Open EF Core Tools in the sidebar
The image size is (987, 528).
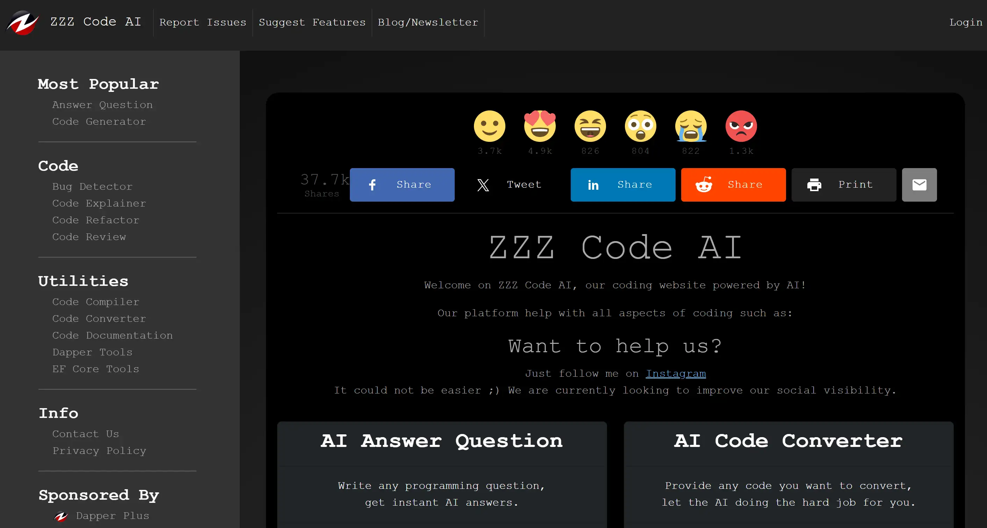point(96,369)
